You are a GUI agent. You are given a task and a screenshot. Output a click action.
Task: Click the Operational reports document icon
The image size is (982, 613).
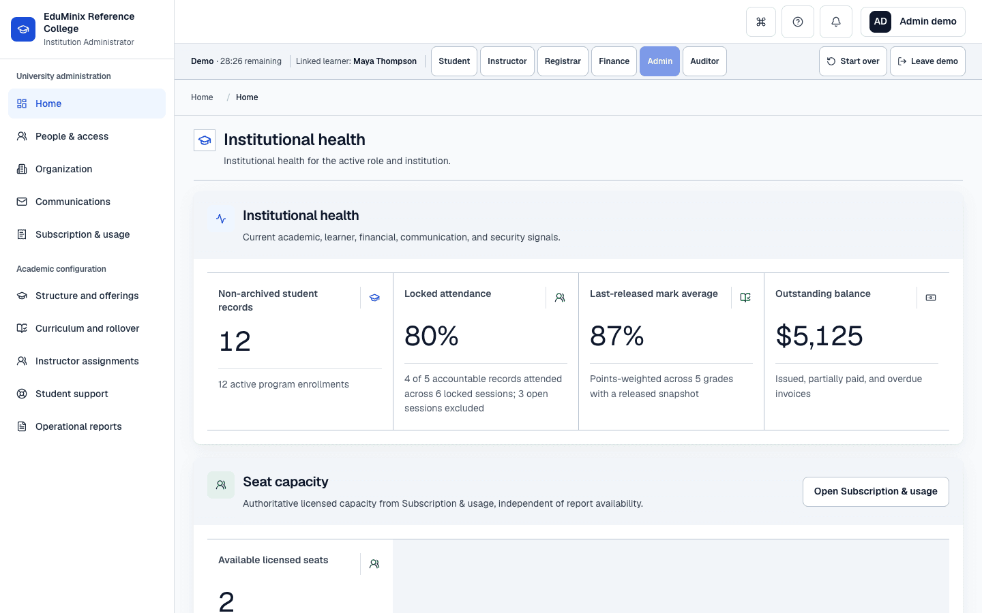(22, 426)
